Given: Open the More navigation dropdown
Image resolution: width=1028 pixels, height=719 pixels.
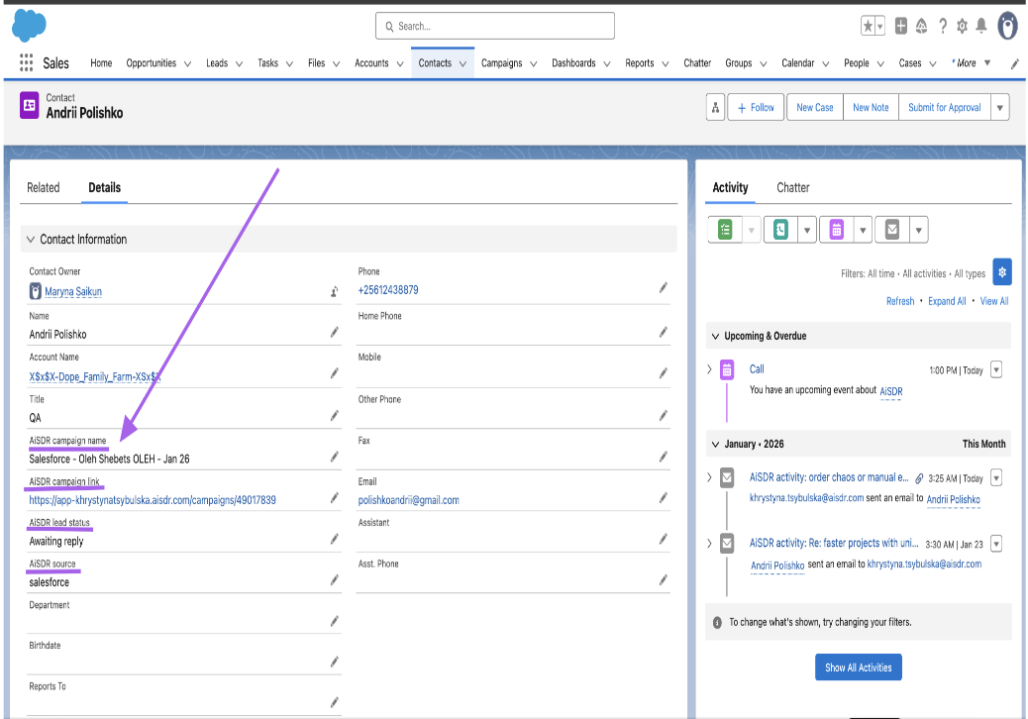Looking at the screenshot, I should 972,63.
